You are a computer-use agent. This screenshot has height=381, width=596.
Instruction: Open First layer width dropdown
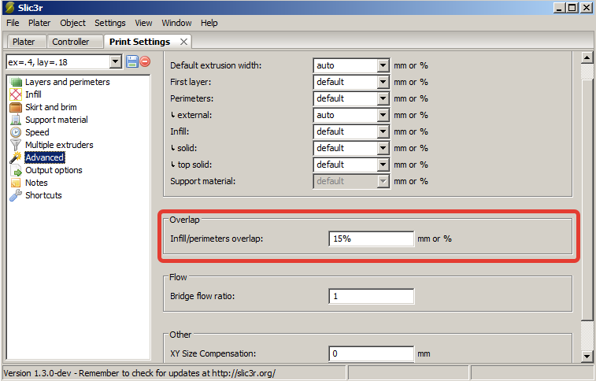click(383, 82)
